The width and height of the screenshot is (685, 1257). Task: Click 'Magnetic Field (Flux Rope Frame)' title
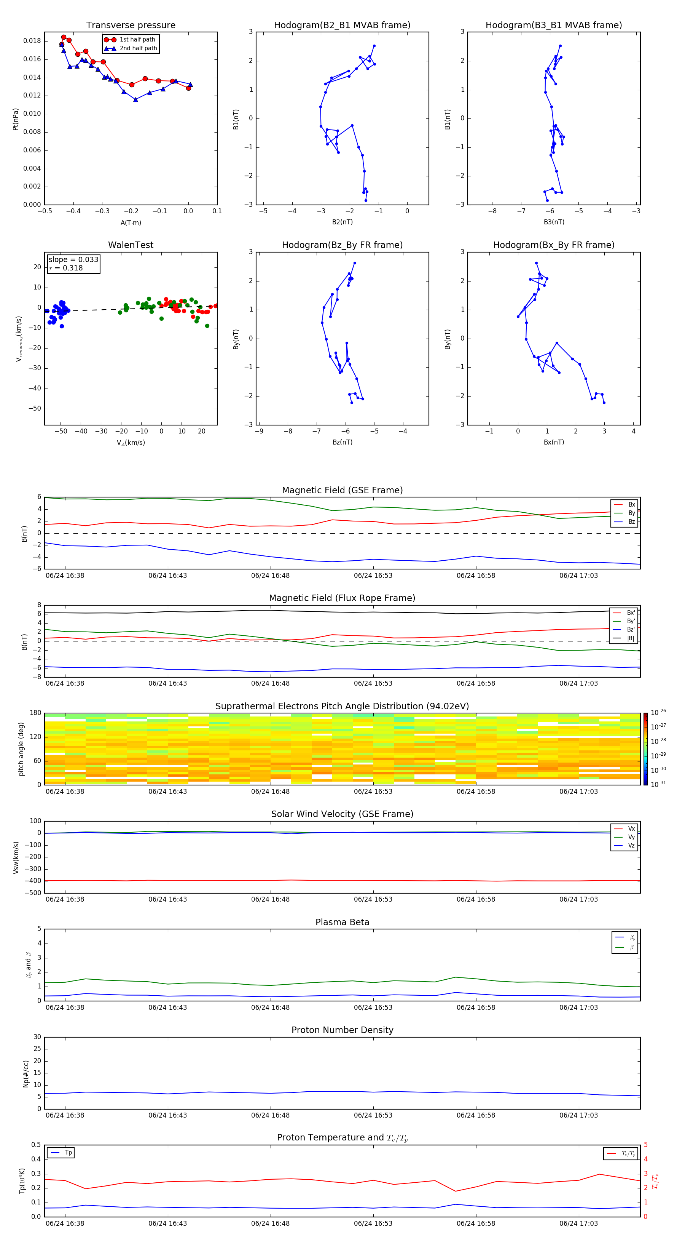tap(342, 598)
